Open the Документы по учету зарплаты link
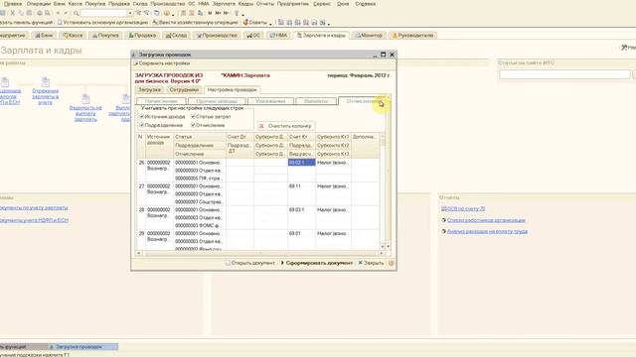This screenshot has width=636, height=357. point(34,207)
